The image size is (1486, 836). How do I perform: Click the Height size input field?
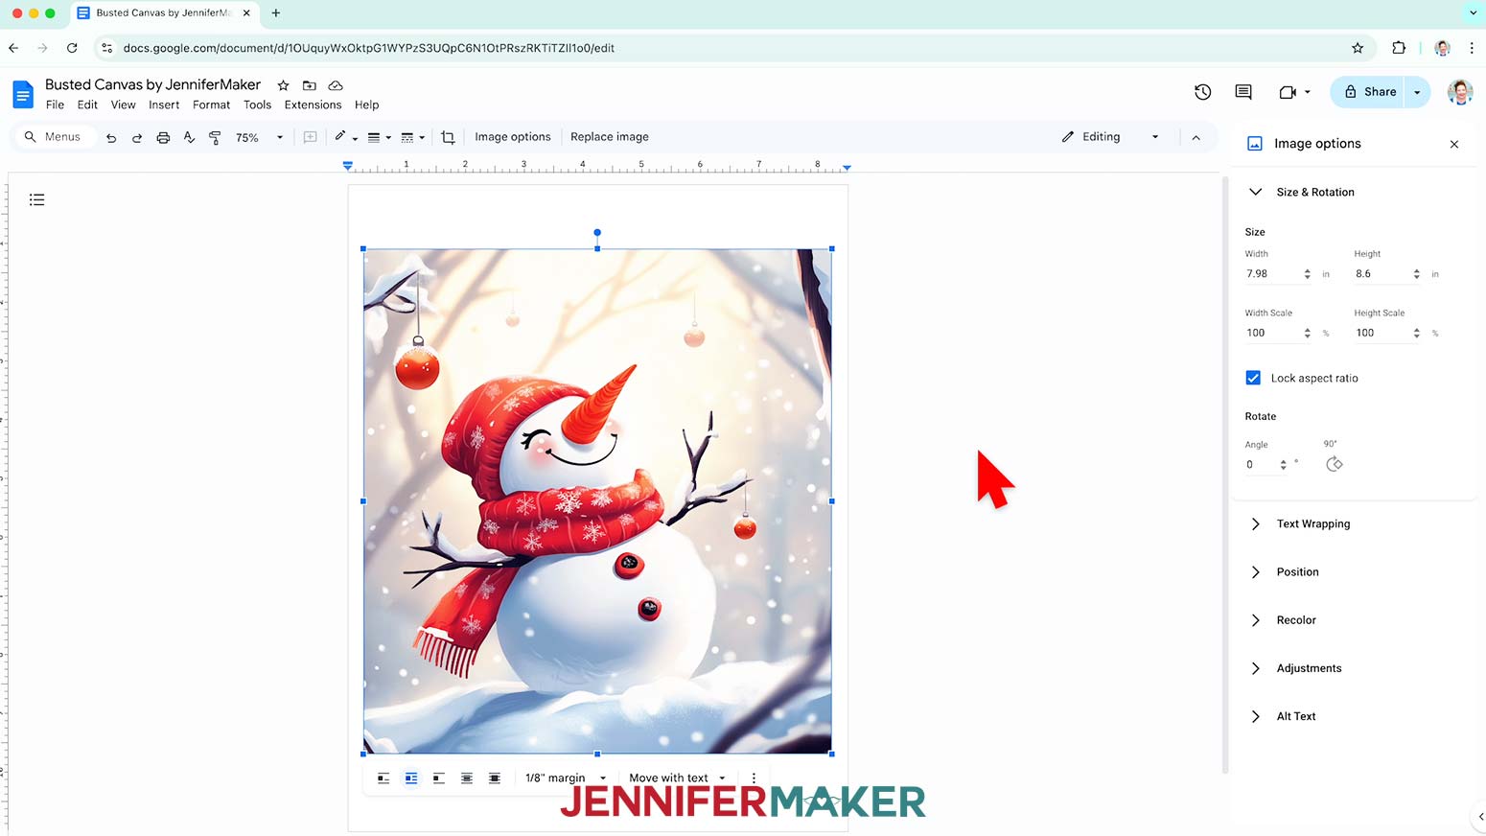[x=1381, y=274]
